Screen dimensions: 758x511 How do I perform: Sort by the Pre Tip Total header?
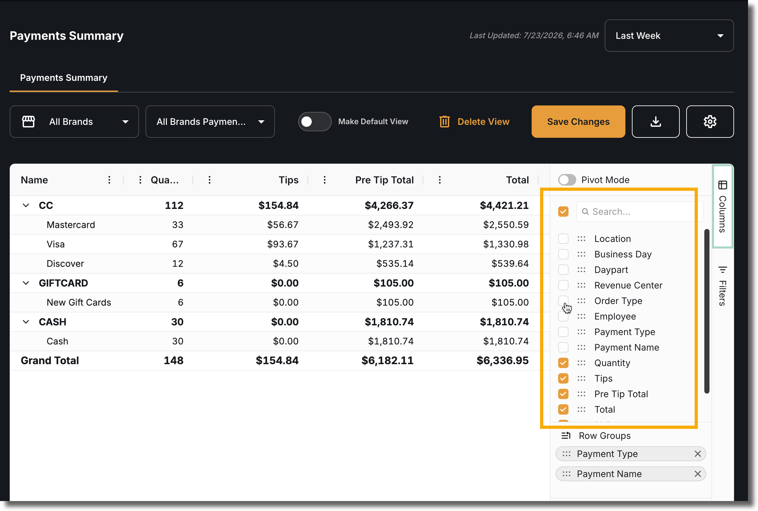pyautogui.click(x=384, y=180)
